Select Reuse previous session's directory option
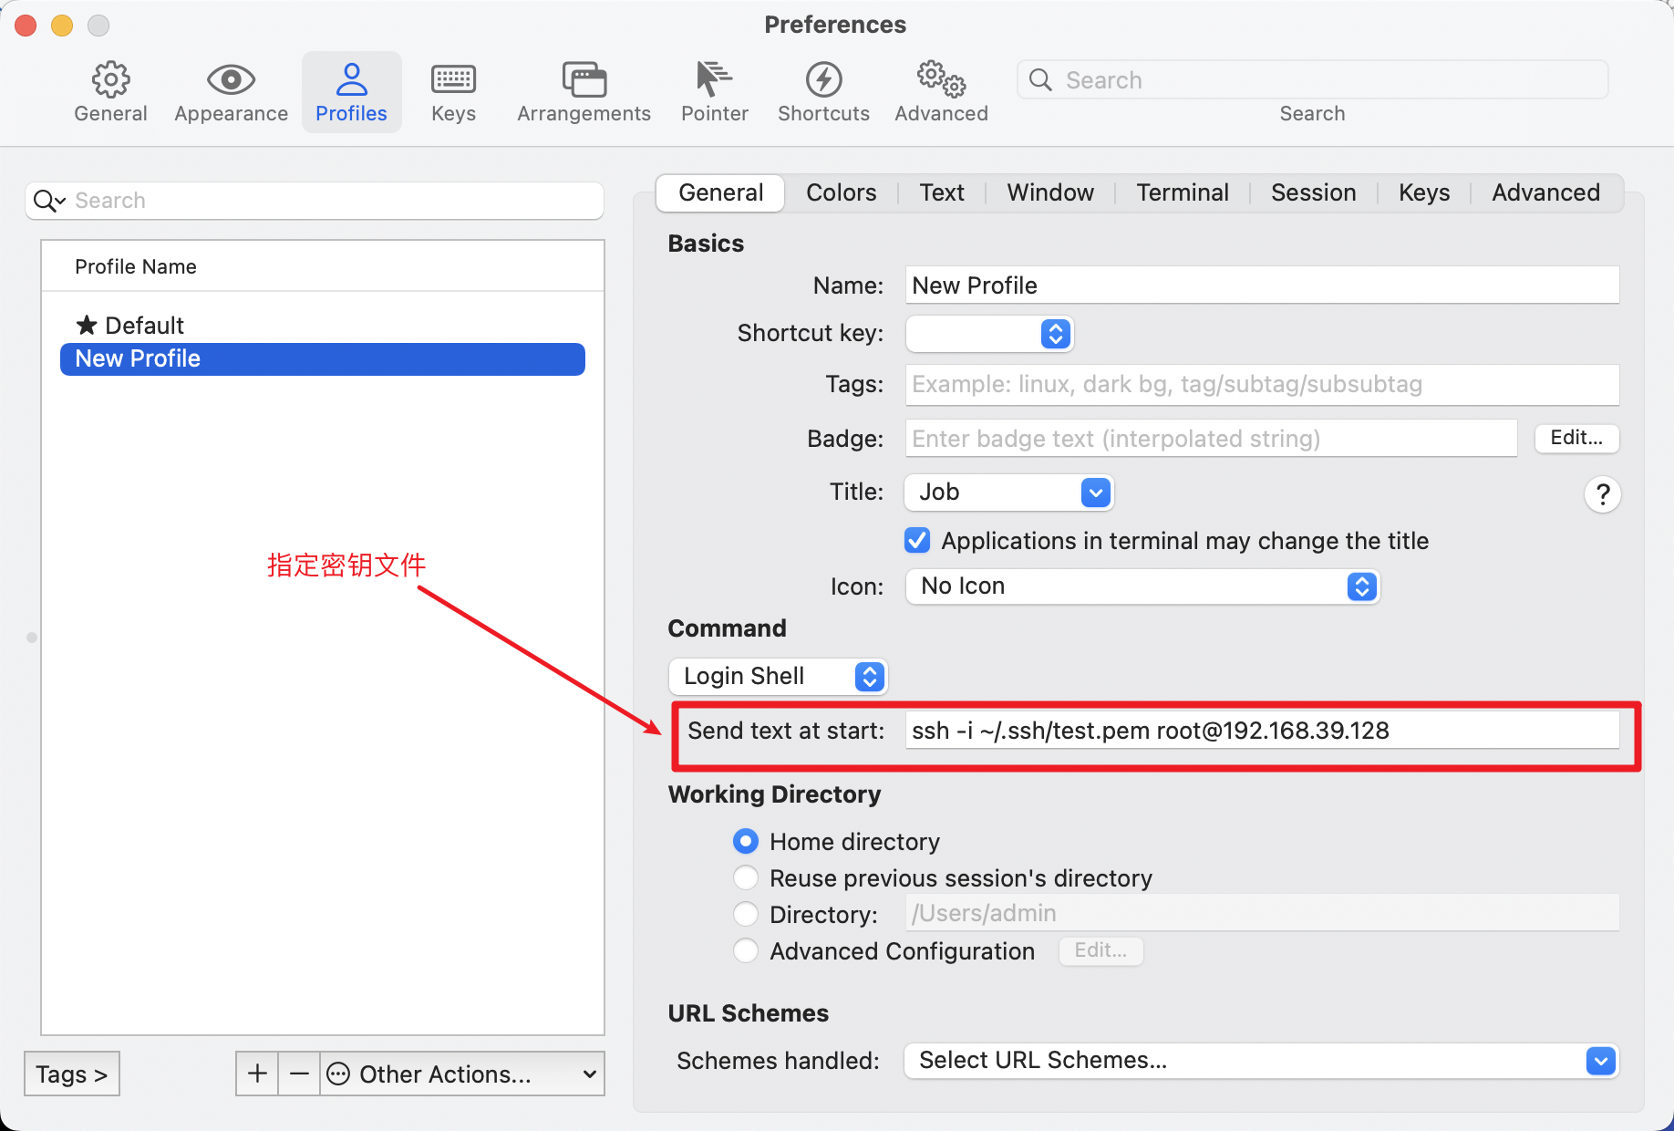The width and height of the screenshot is (1674, 1131). click(746, 877)
